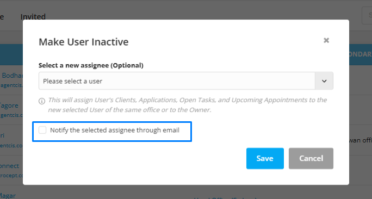The height and width of the screenshot is (199, 372).
Task: Switch to the Invited tab
Action: click(x=33, y=17)
